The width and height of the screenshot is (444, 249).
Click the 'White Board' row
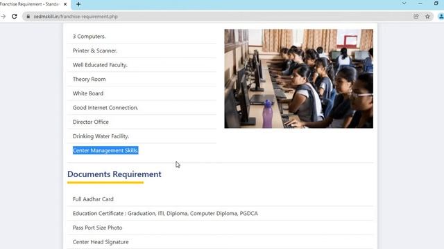[x=142, y=93]
